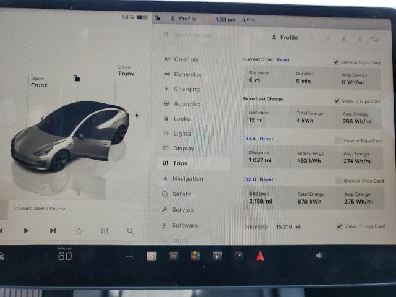Open the camera circle icon in dock
The height and width of the screenshot is (297, 396).
click(239, 256)
